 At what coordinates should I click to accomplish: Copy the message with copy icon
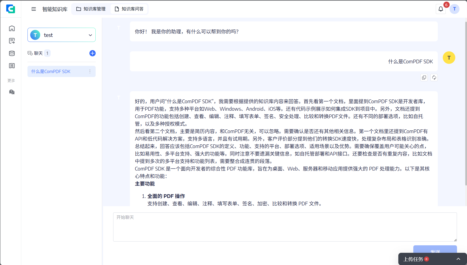(424, 78)
